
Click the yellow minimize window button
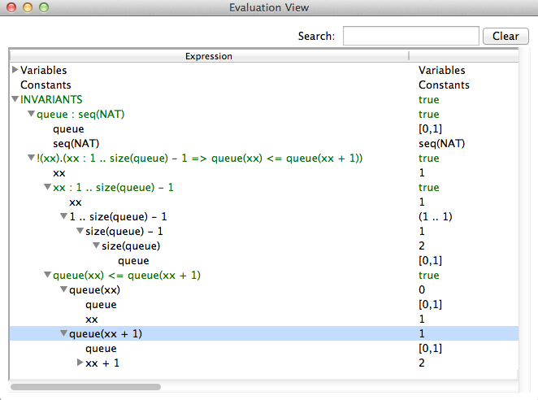27,8
